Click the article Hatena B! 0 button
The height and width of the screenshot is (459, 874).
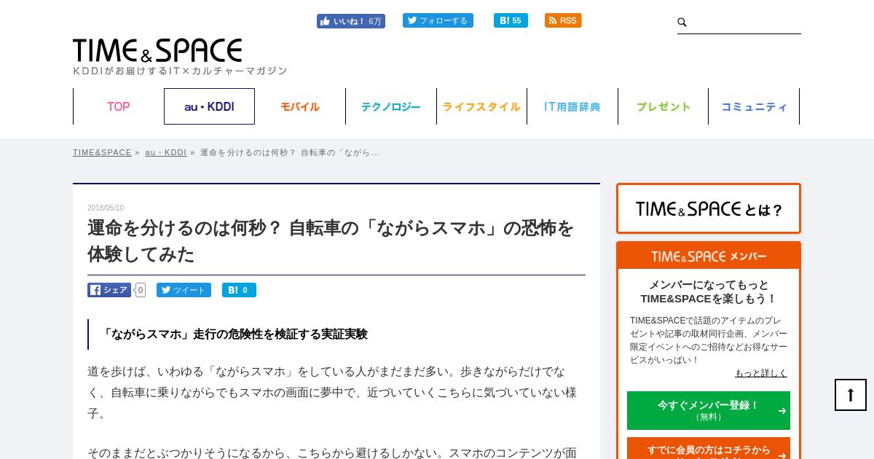coord(239,290)
